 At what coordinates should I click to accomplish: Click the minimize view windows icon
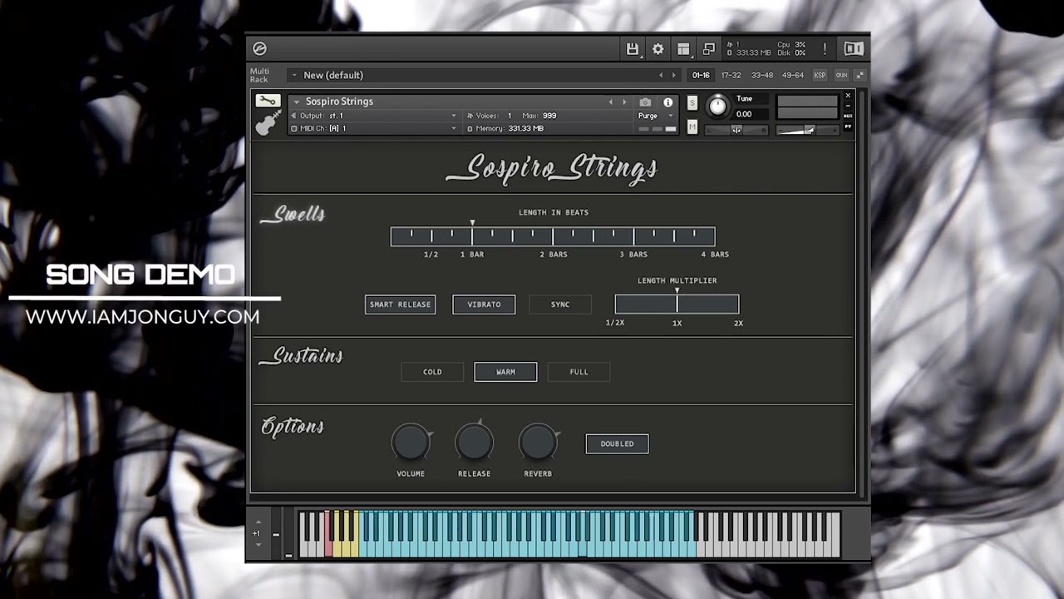tap(709, 49)
